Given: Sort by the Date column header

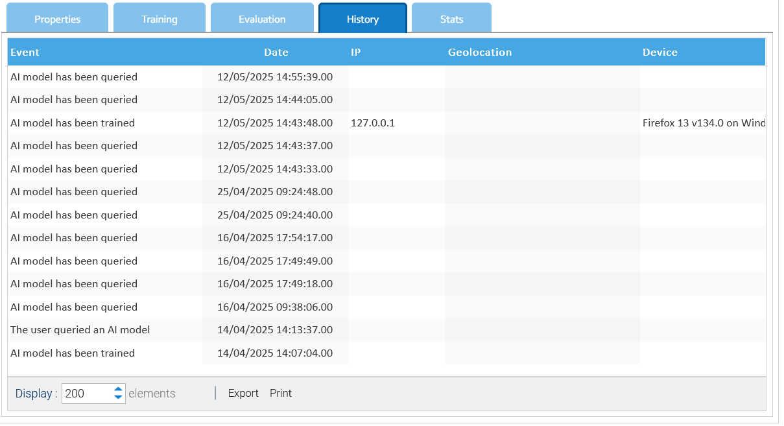Looking at the screenshot, I should tap(276, 53).
